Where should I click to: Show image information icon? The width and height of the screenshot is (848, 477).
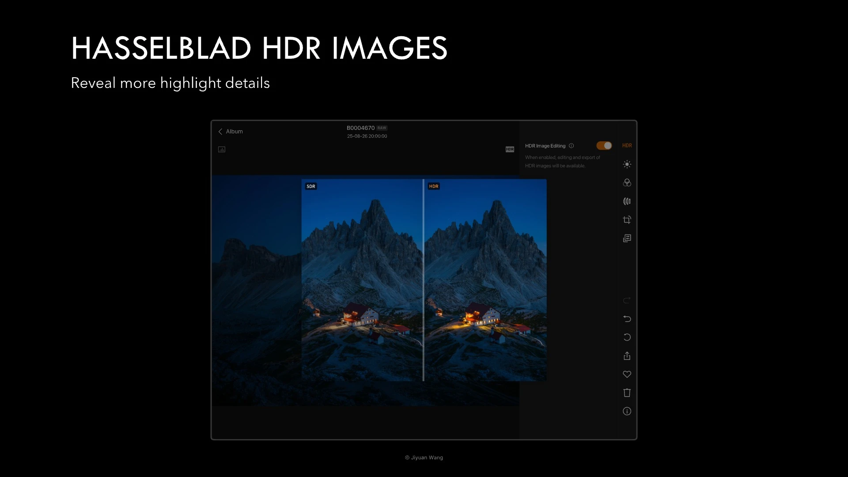(627, 411)
